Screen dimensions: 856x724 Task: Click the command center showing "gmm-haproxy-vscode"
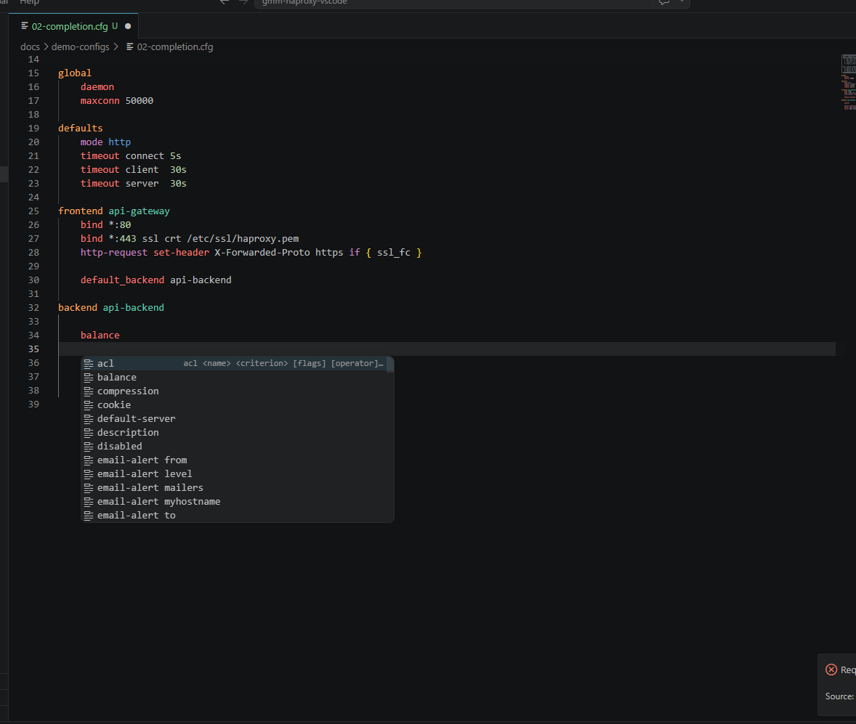458,2
